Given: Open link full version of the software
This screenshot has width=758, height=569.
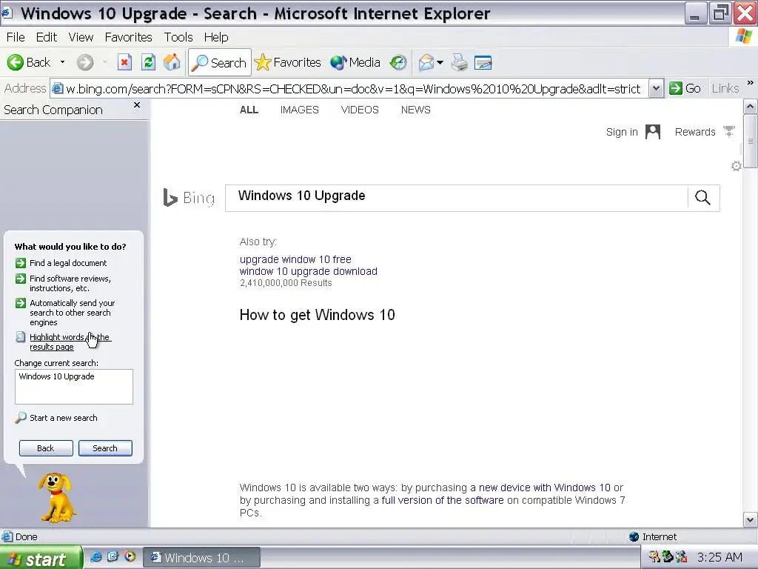Looking at the screenshot, I should click(x=443, y=500).
